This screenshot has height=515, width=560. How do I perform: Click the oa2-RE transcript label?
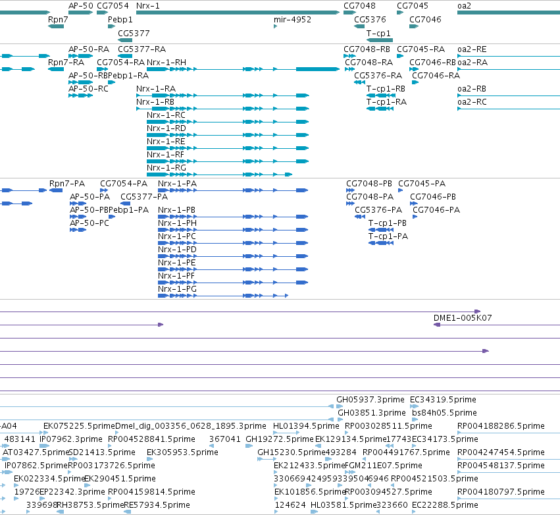coord(472,49)
